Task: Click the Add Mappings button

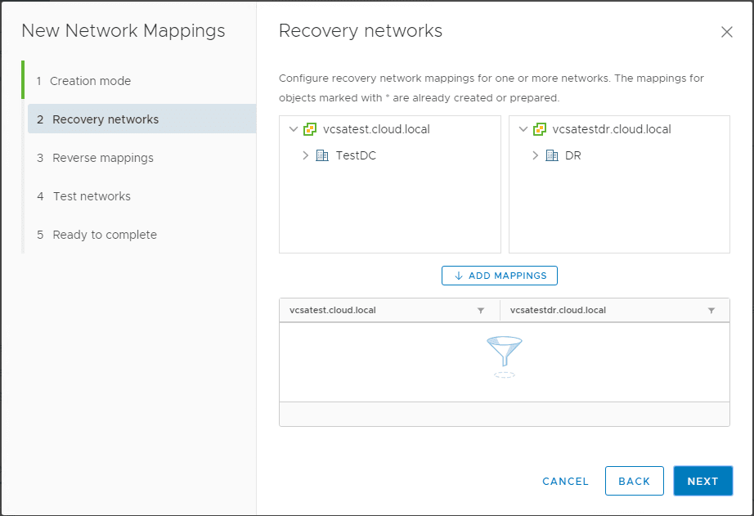Action: coord(500,276)
